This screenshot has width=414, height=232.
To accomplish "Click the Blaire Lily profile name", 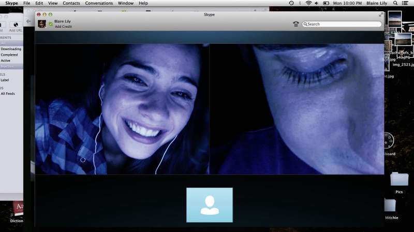I will 63,21.
